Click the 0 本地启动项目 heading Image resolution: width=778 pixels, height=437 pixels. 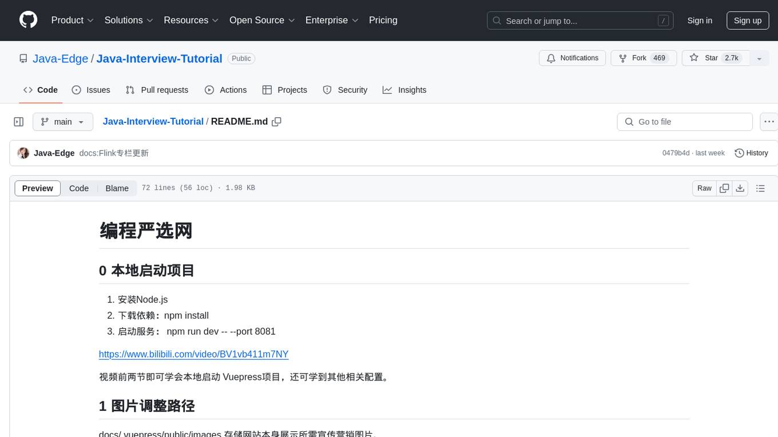pos(146,271)
